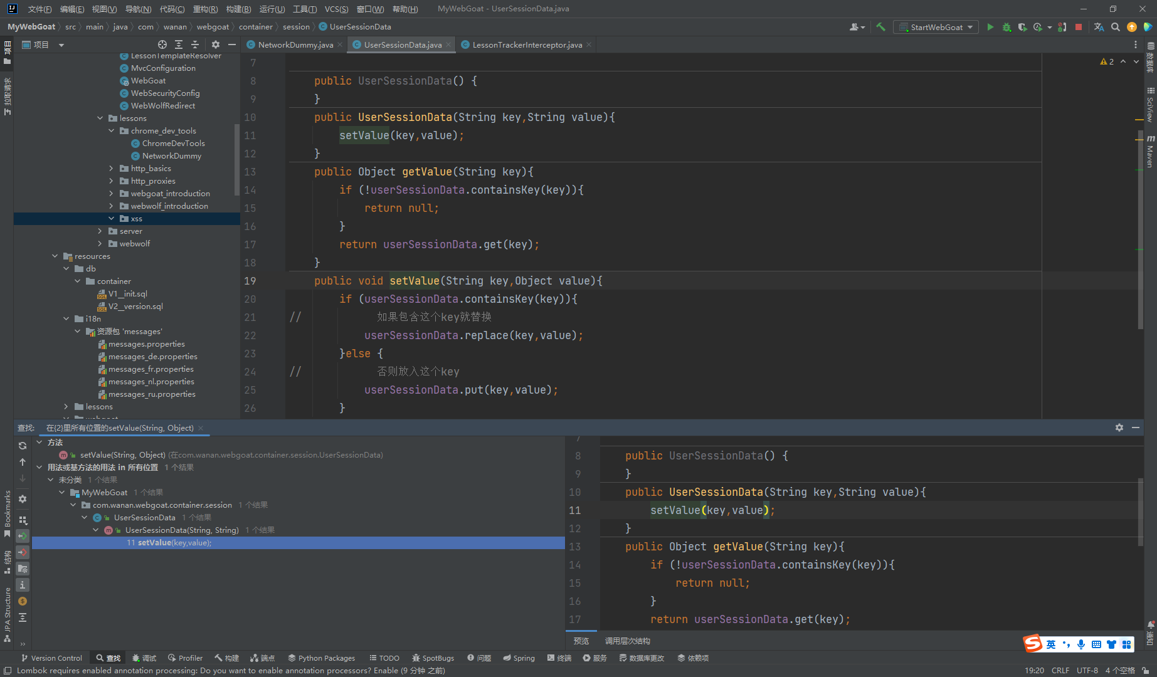
Task: Switch to 调用层次结构 tab in preview
Action: tap(627, 641)
